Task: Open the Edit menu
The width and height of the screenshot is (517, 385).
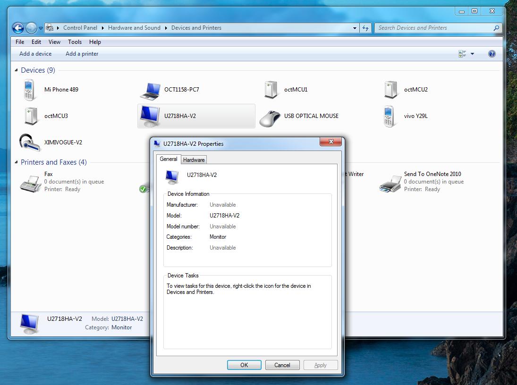Action: click(36, 42)
